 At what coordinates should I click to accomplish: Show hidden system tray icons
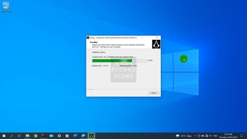tap(195, 136)
